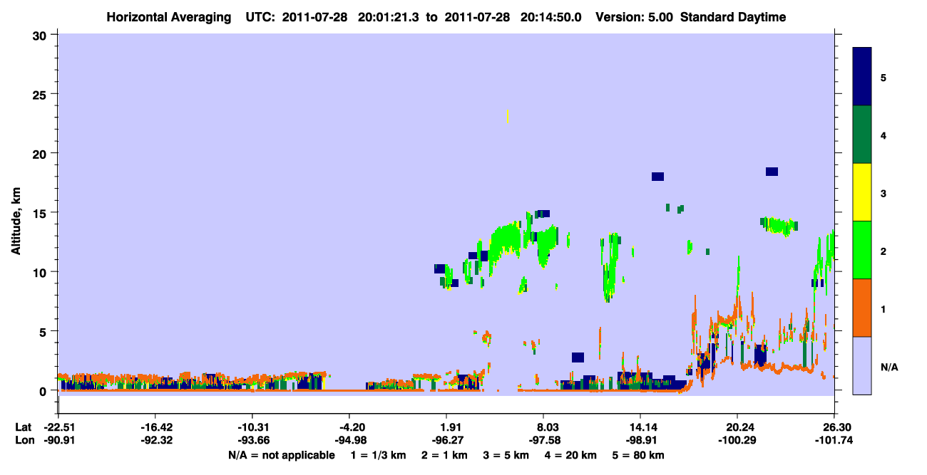Click the longitude value -94.98

349,441
